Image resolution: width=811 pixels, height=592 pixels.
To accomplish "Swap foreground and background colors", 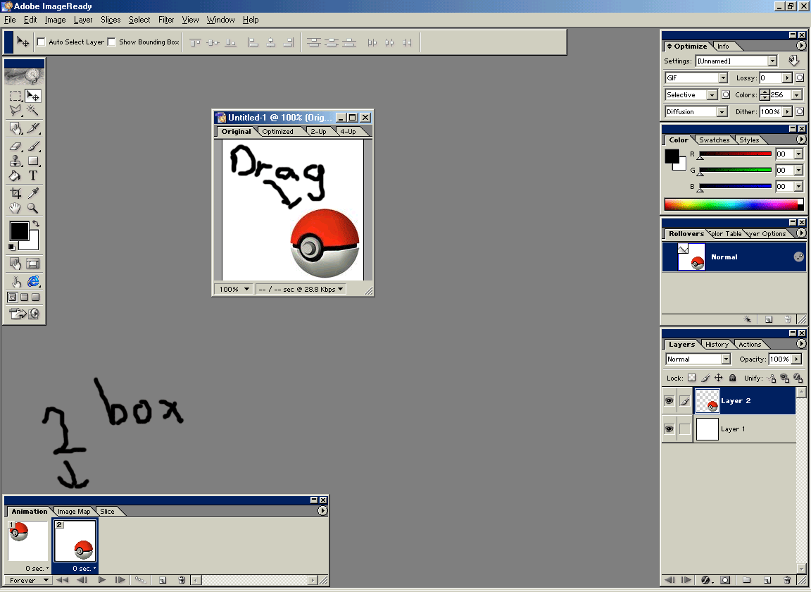I will (36, 223).
